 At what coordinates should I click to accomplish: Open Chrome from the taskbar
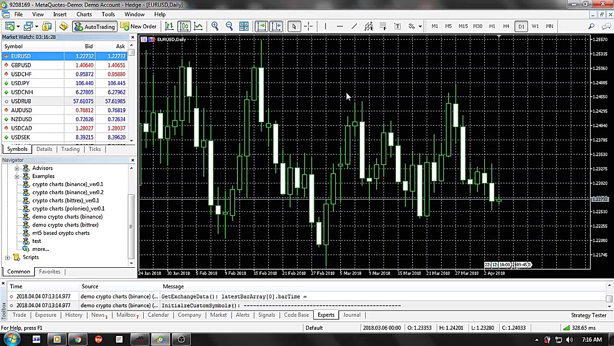(78, 340)
